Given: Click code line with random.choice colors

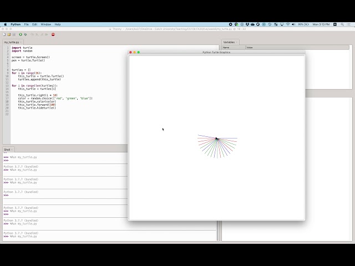Looking at the screenshot, I should pyautogui.click(x=55, y=99).
